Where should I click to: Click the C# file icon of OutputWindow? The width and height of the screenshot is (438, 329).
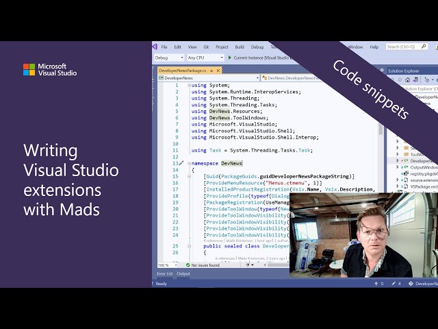(x=406, y=167)
